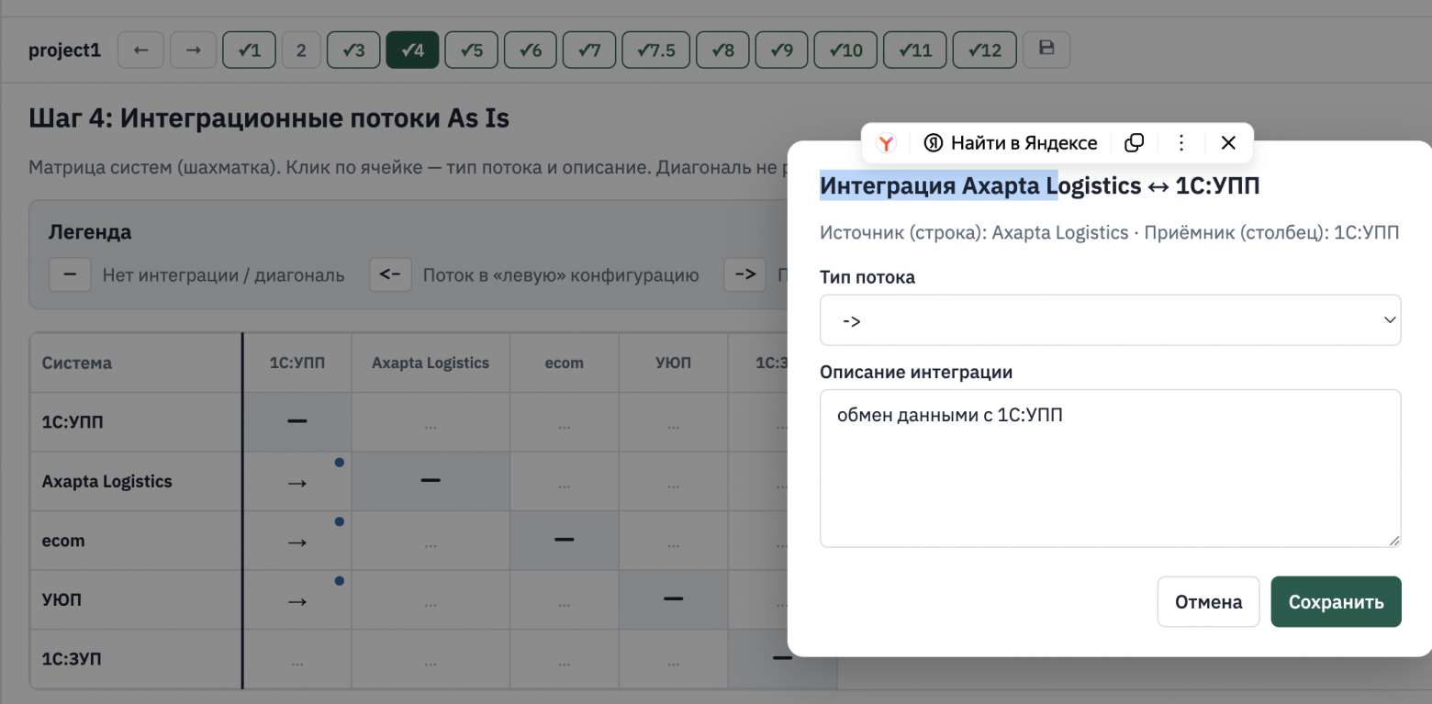
Task: Click the 1С:УПП row label
Action: tap(73, 422)
